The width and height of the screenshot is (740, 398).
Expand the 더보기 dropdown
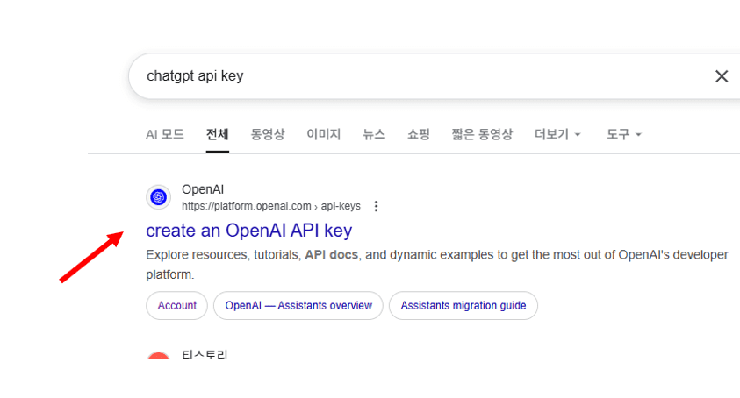click(x=557, y=134)
